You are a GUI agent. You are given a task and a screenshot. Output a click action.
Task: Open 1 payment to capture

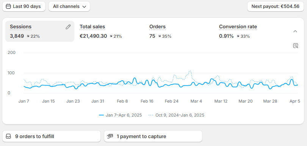(x=153, y=136)
